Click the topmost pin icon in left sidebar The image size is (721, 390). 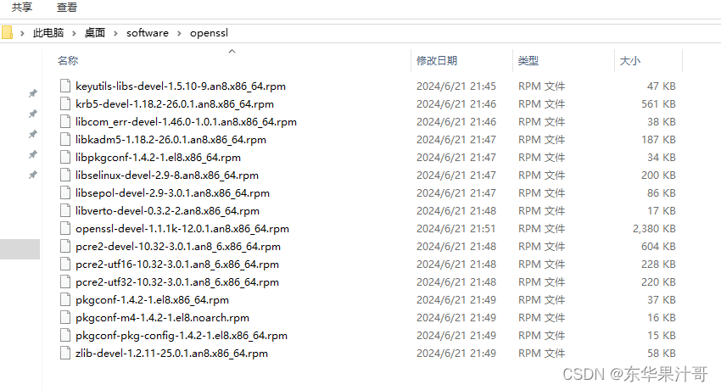click(x=32, y=93)
